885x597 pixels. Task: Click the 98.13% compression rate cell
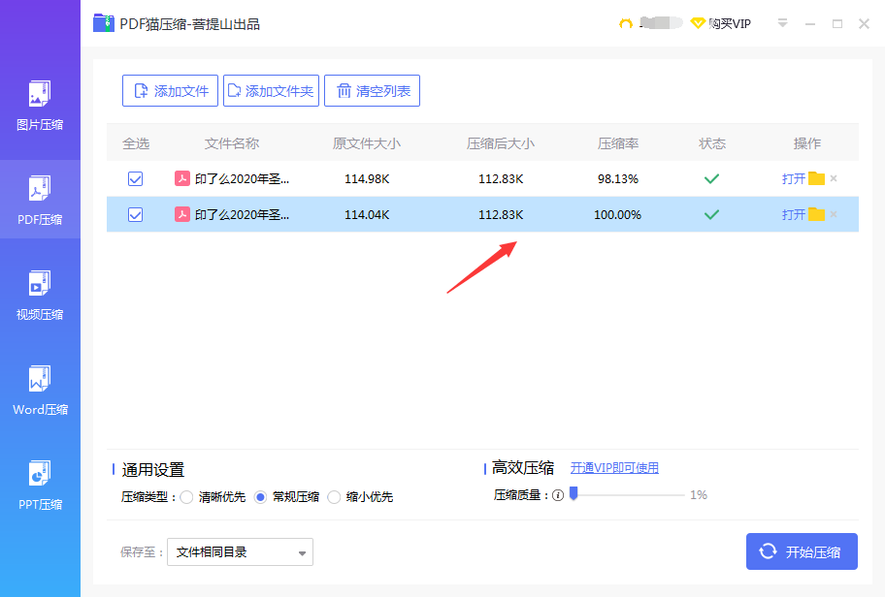coord(618,179)
